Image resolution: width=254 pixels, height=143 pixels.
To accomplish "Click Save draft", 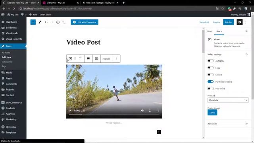I will pos(204,22).
